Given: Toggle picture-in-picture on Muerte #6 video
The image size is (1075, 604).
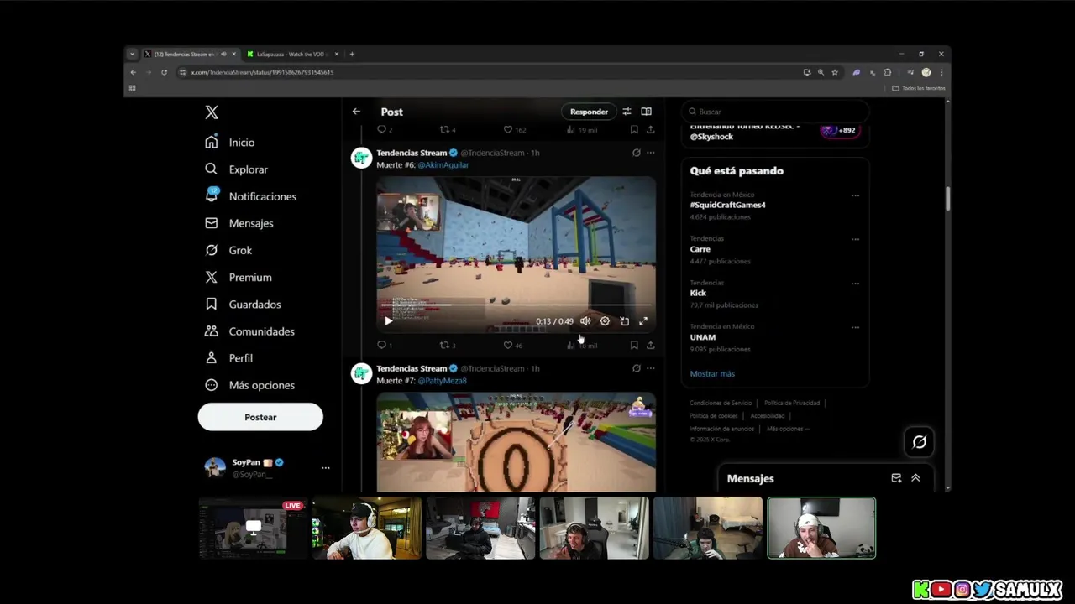Looking at the screenshot, I should (624, 321).
